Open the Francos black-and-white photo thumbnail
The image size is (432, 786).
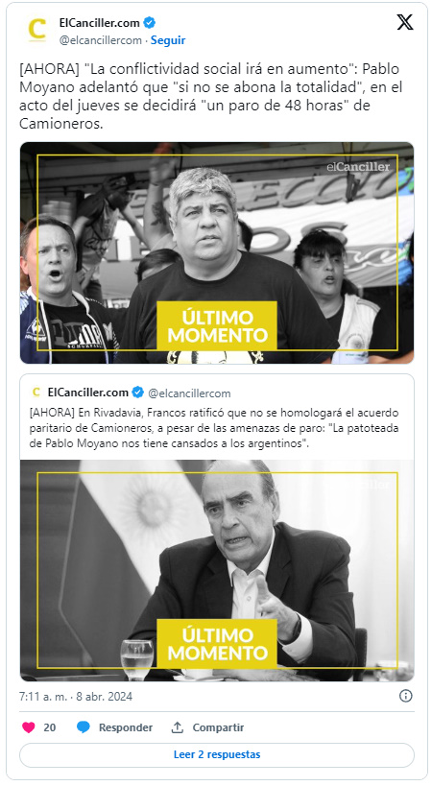click(x=217, y=570)
